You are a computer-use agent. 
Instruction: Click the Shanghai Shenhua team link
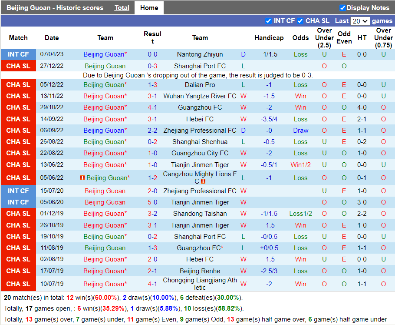200,142
